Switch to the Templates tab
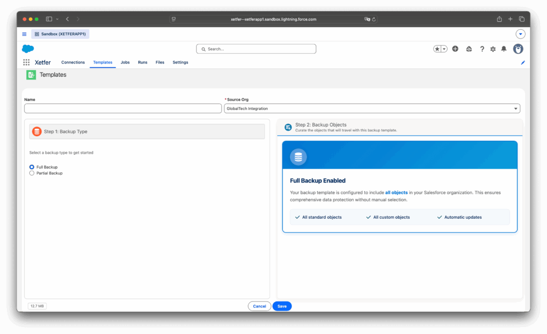 [103, 62]
